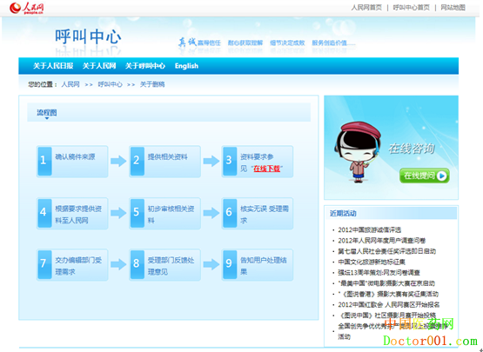Click the step 9 number icon
The width and height of the screenshot is (483, 352).
click(229, 264)
